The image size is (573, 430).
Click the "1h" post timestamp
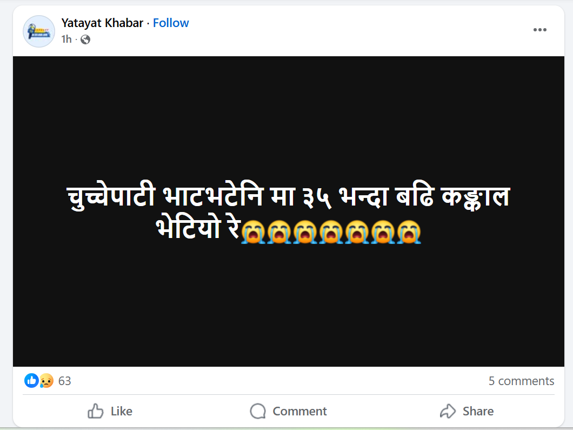tap(66, 39)
